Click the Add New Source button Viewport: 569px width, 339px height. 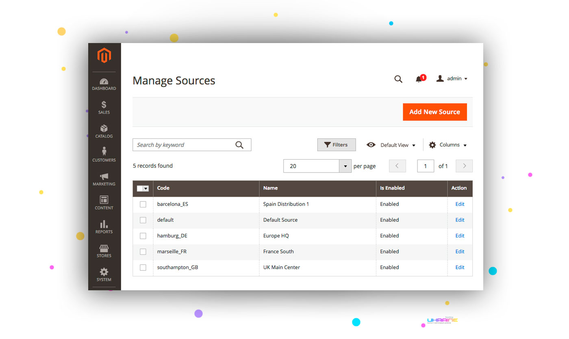pyautogui.click(x=435, y=112)
